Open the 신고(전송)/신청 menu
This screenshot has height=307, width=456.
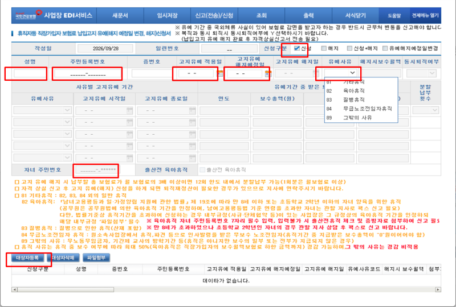214,15
